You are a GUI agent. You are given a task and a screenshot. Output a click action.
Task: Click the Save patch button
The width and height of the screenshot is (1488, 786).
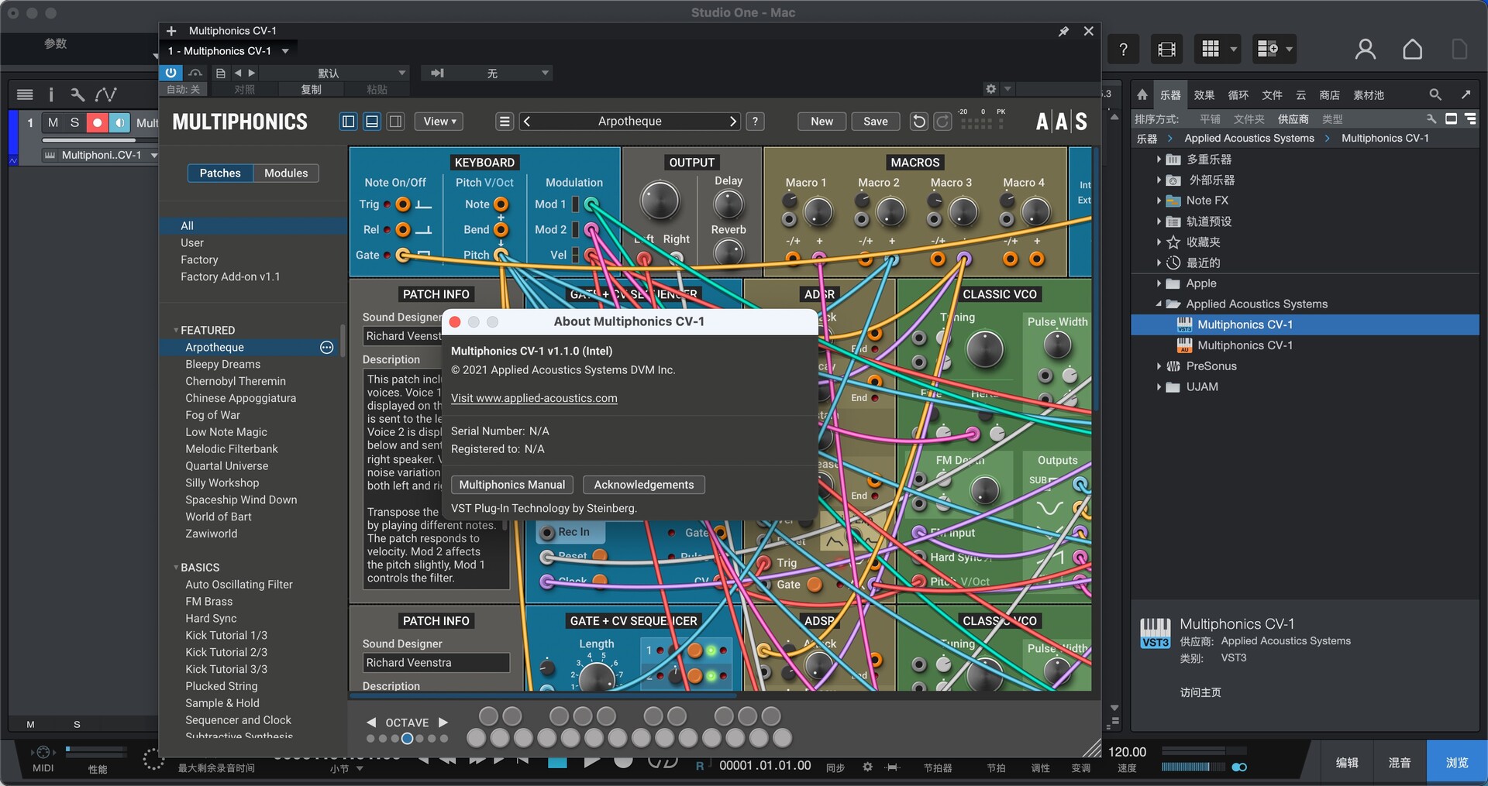click(x=876, y=122)
